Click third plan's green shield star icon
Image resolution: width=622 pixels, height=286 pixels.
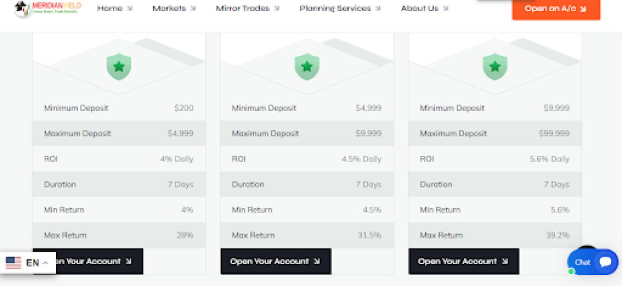click(x=495, y=67)
